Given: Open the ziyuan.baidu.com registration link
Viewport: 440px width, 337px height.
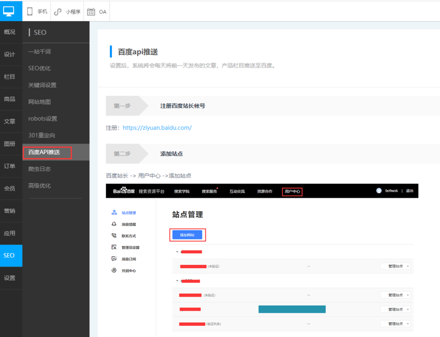Looking at the screenshot, I should [157, 127].
